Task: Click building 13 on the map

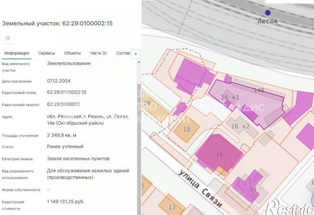Action: (x=172, y=206)
